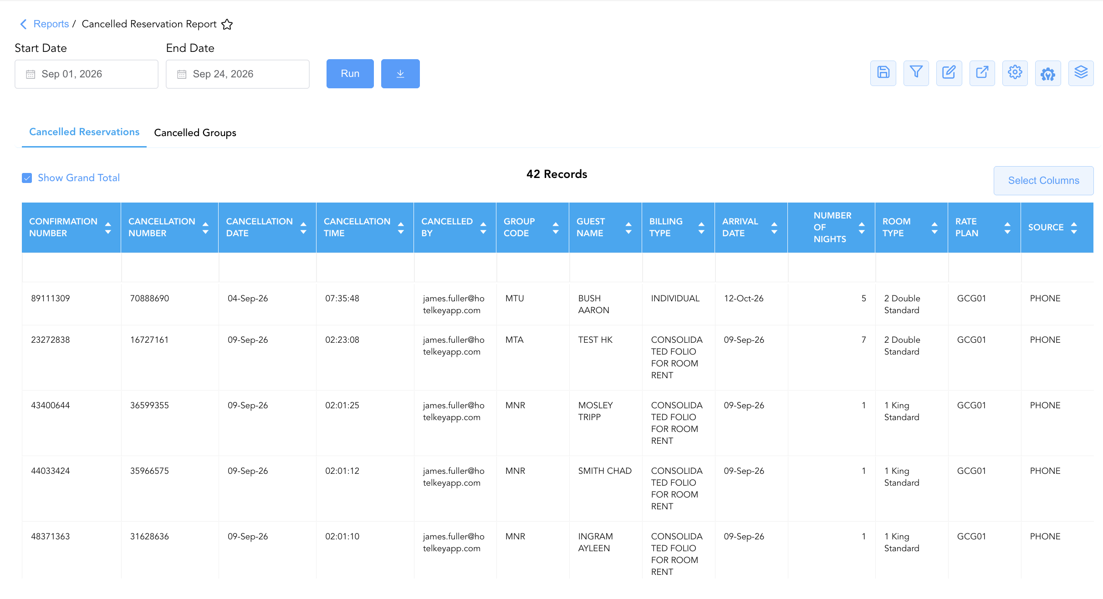
Task: Click the End Date field Sep 24, 2026
Action: click(x=238, y=74)
